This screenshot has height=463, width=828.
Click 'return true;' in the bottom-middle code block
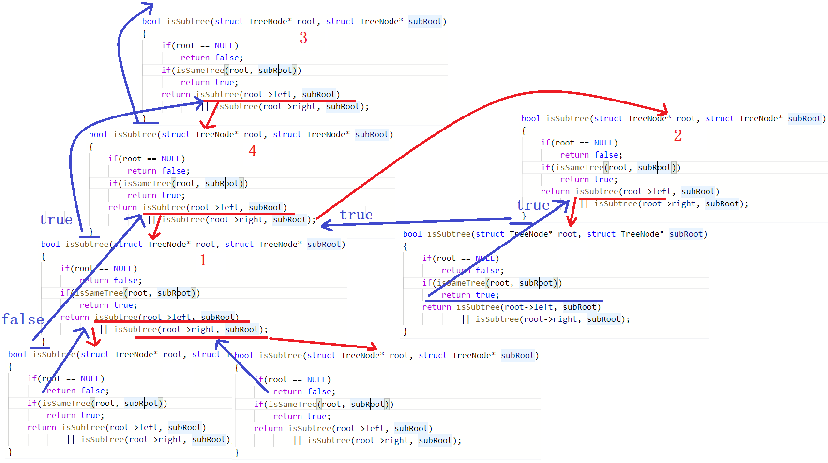pyautogui.click(x=302, y=416)
